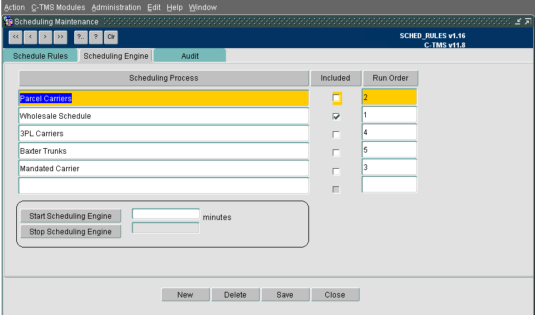Switch to the Schedule Rules tab
Screen dimensions: 535x315
(x=40, y=56)
